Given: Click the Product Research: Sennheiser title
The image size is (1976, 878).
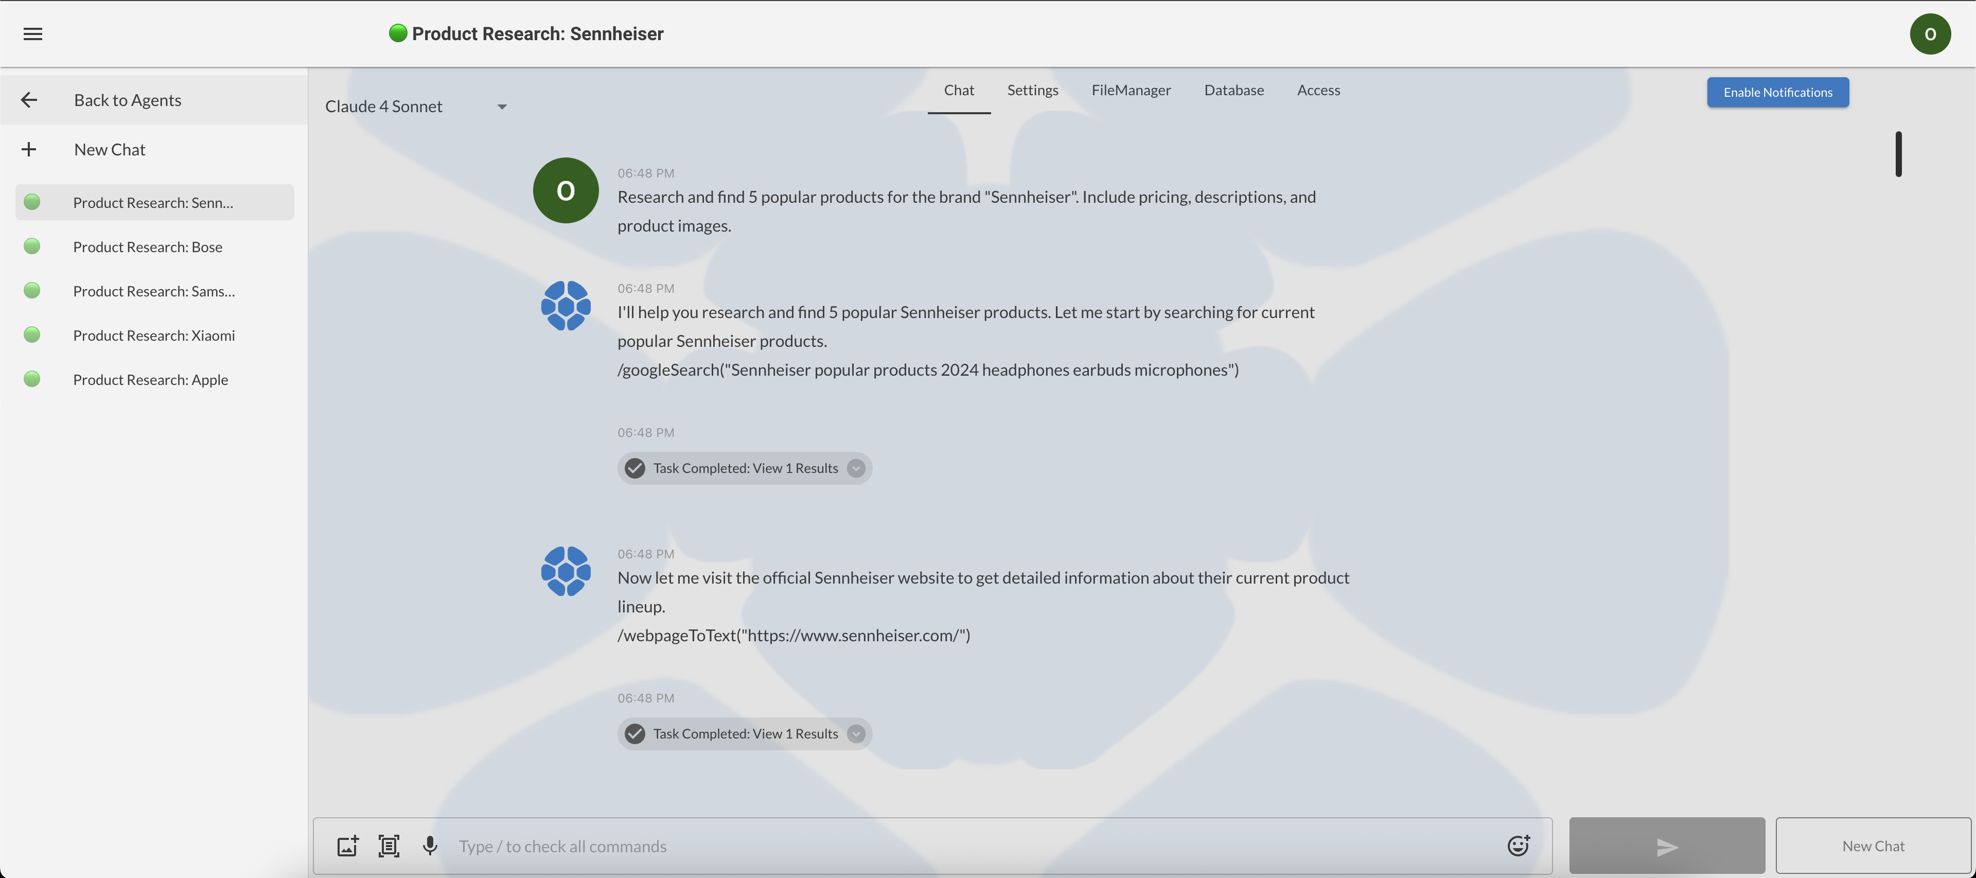Looking at the screenshot, I should (537, 34).
